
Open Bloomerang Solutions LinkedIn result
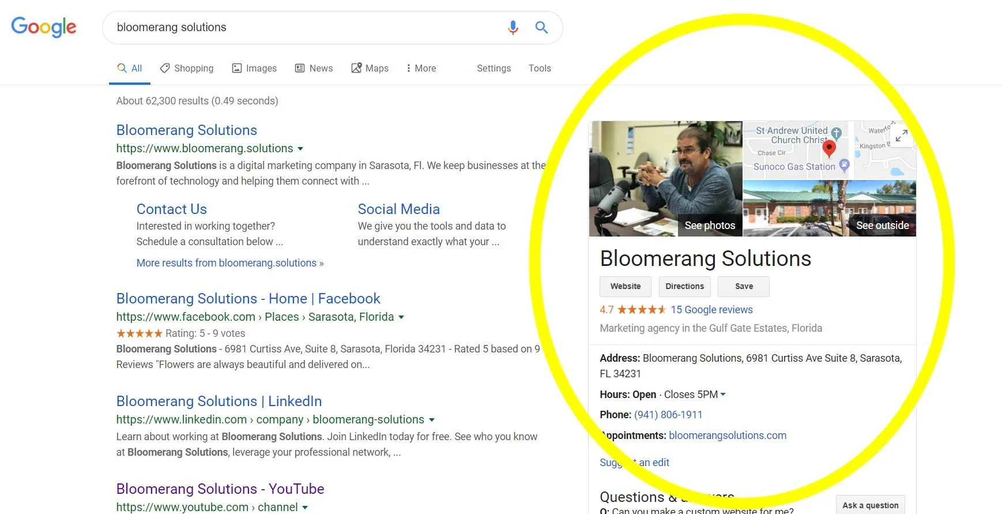click(x=219, y=401)
